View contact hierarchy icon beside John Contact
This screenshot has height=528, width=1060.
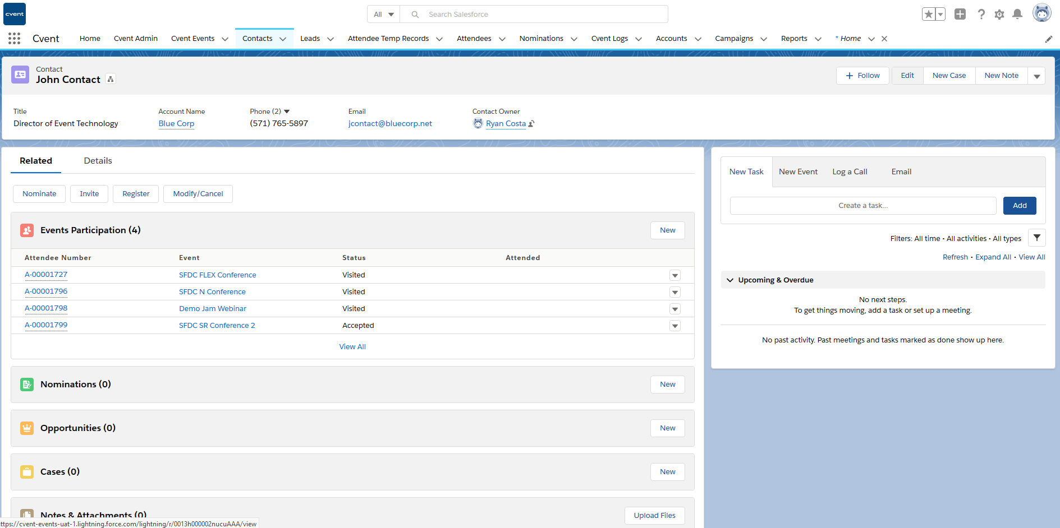(x=111, y=80)
